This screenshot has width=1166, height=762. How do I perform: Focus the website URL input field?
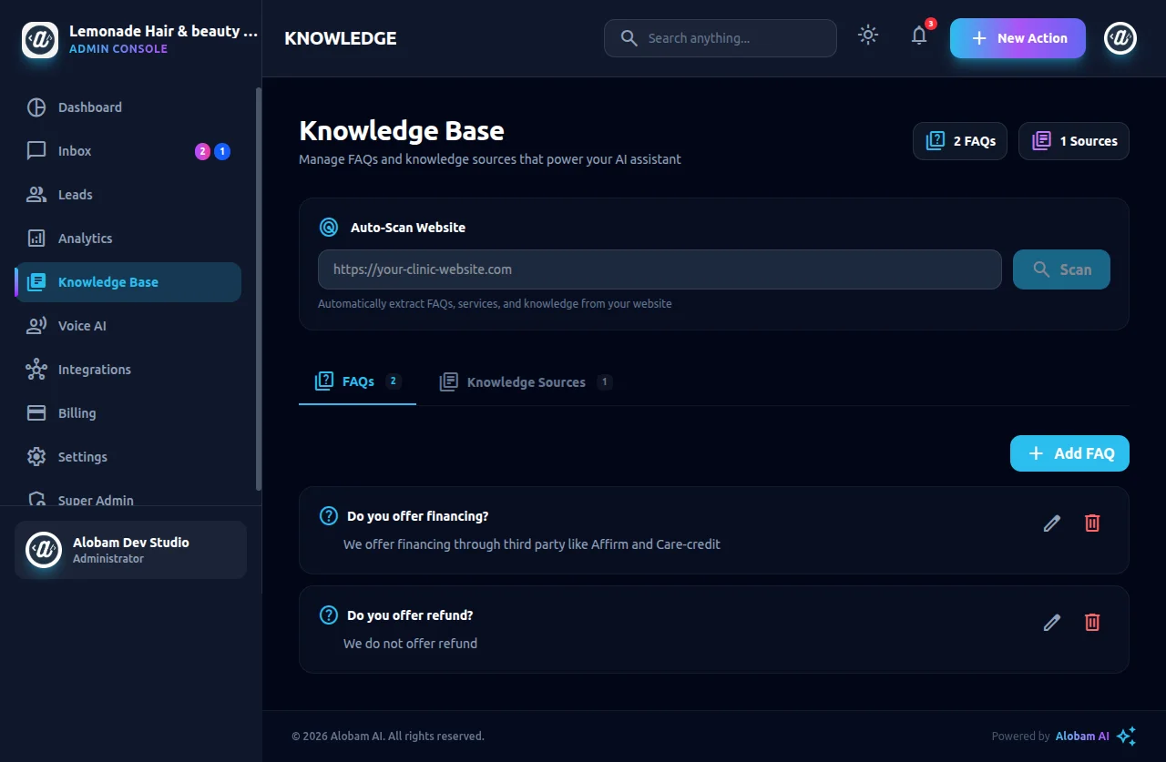pos(660,269)
